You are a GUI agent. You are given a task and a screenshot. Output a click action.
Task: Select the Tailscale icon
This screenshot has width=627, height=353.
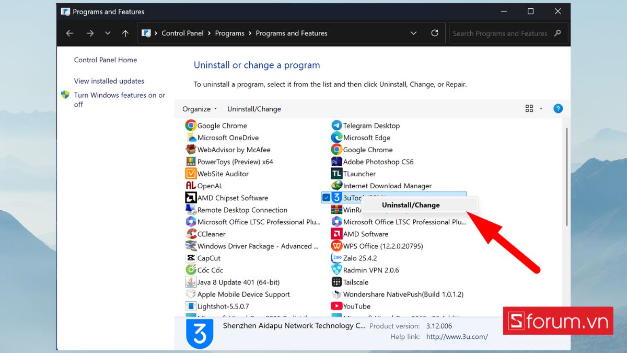point(336,282)
